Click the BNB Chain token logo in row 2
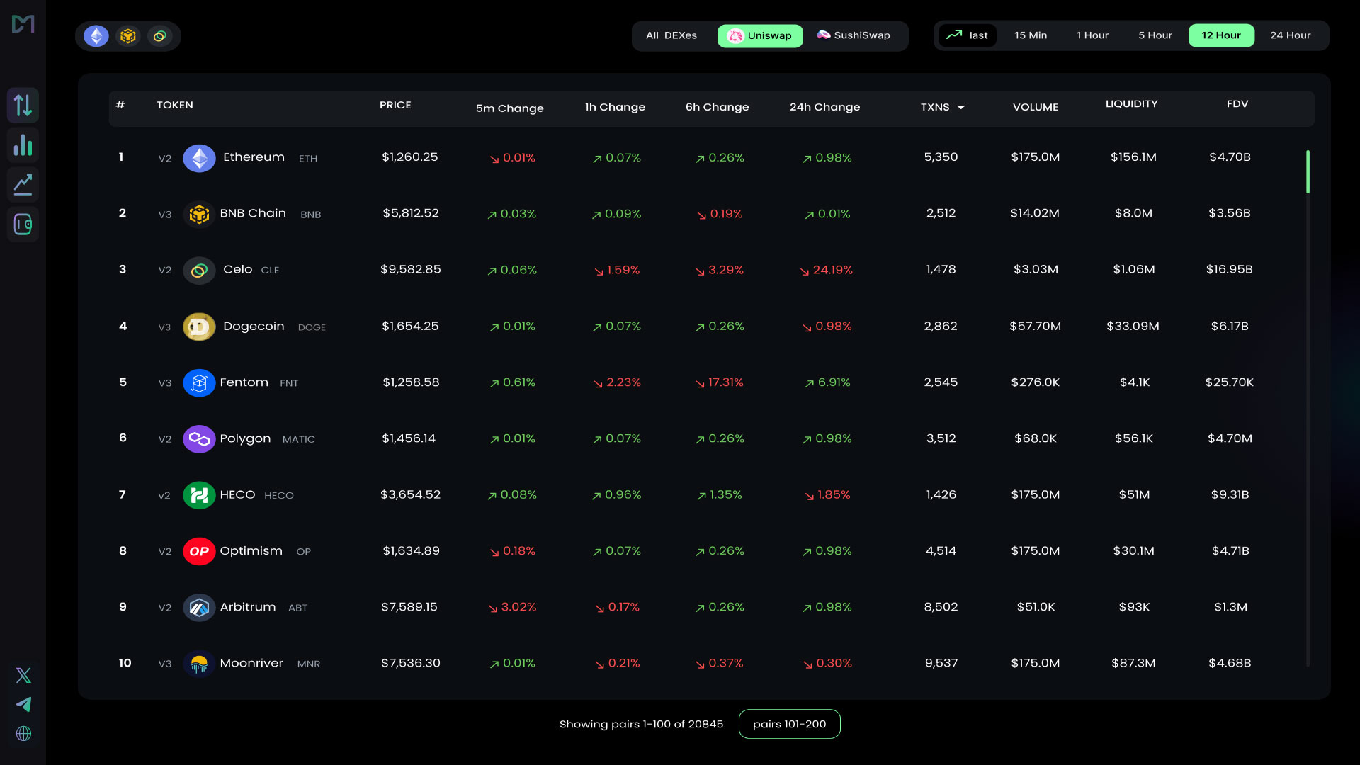Viewport: 1360px width, 765px height. click(x=199, y=214)
